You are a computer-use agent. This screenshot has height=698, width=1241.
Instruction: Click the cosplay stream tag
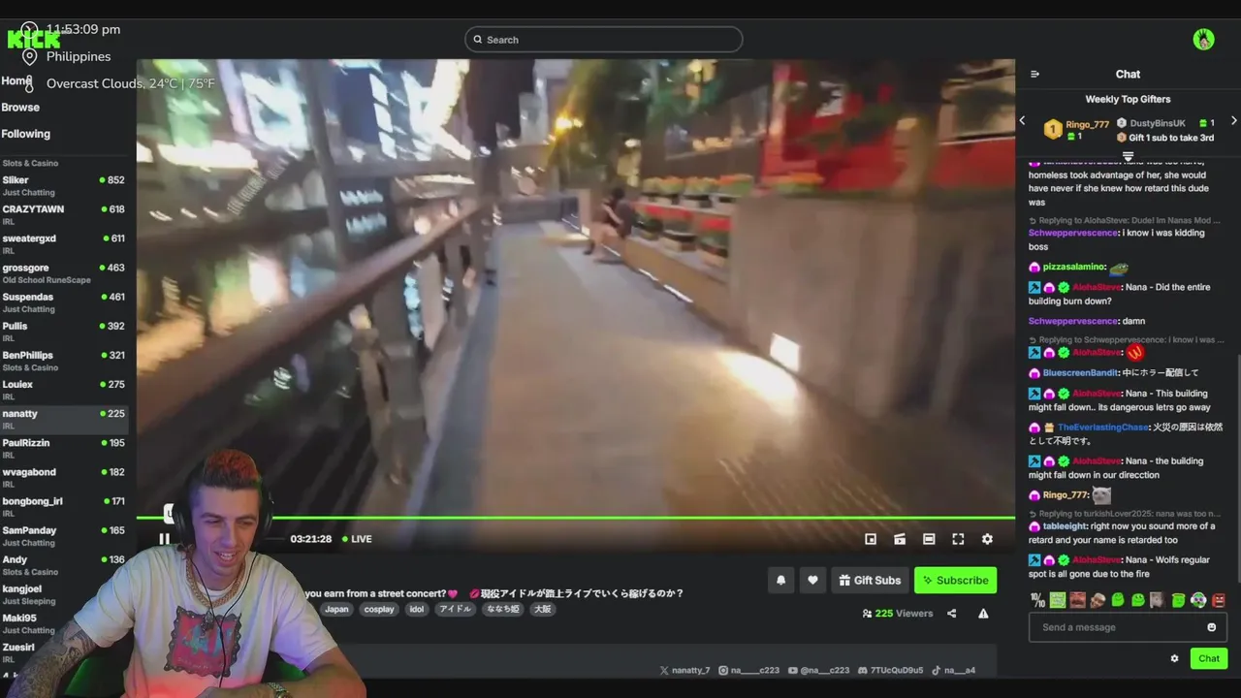[379, 609]
